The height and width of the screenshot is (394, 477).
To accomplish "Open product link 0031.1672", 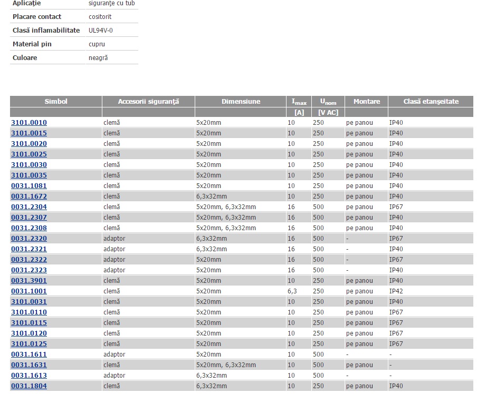I will (29, 196).
